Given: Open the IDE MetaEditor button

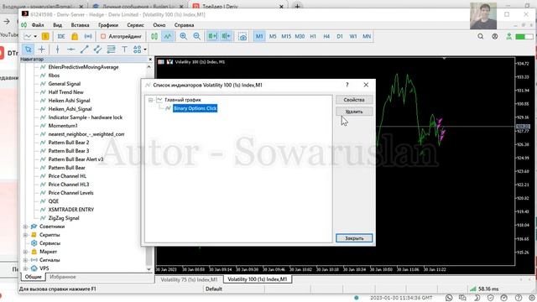Looking at the screenshot, I should pos(61,36).
